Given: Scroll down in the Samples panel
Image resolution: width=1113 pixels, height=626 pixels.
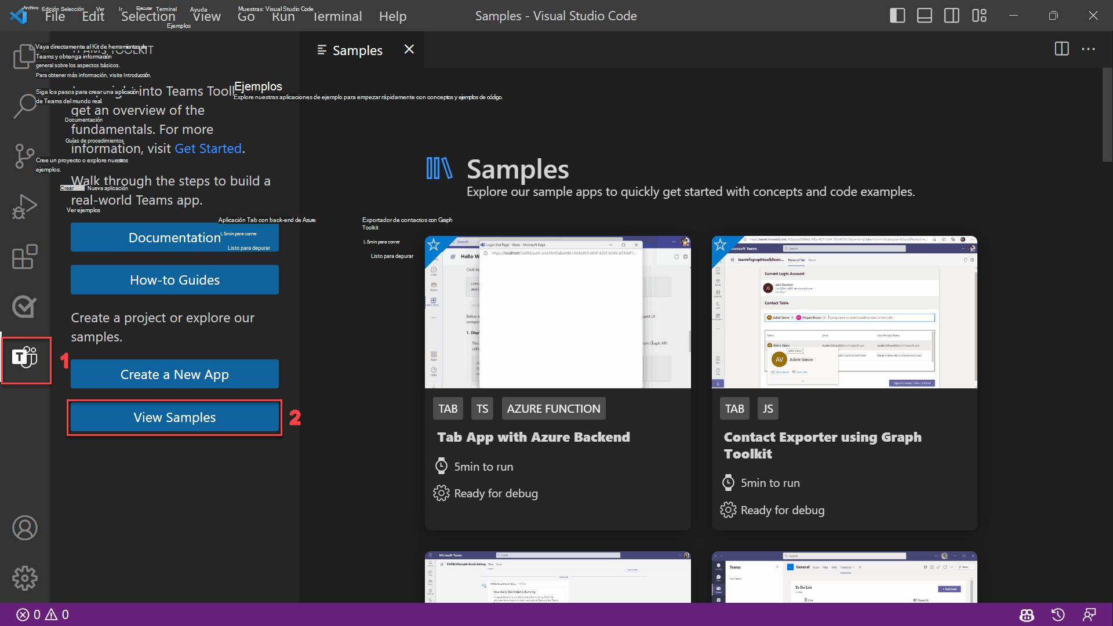Looking at the screenshot, I should (x=1106, y=382).
